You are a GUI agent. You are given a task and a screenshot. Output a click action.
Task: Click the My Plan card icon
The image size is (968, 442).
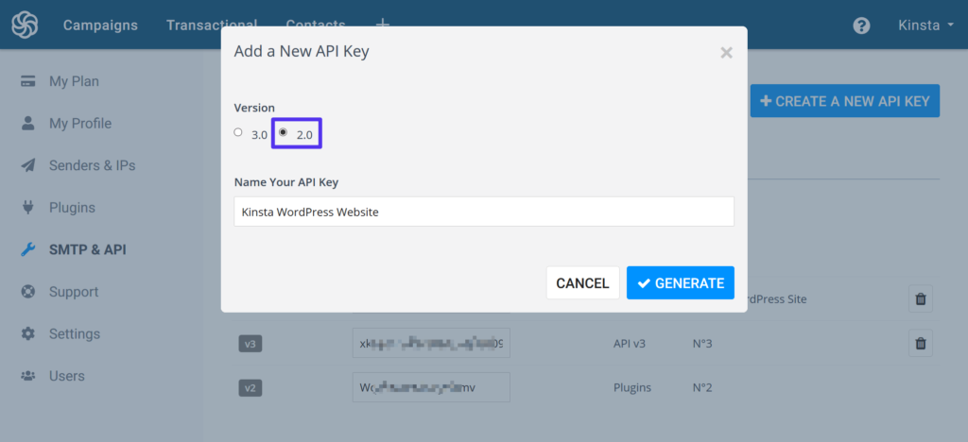pyautogui.click(x=28, y=81)
